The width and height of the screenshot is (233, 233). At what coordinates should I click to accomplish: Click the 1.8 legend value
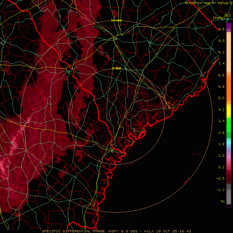[221, 144]
